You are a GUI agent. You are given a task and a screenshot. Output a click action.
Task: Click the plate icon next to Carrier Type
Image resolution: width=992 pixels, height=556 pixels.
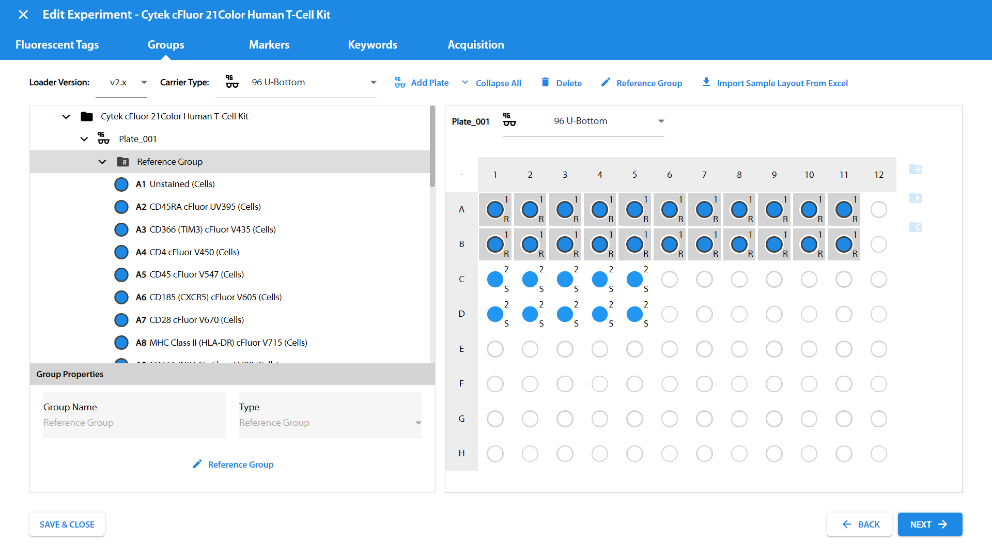232,82
